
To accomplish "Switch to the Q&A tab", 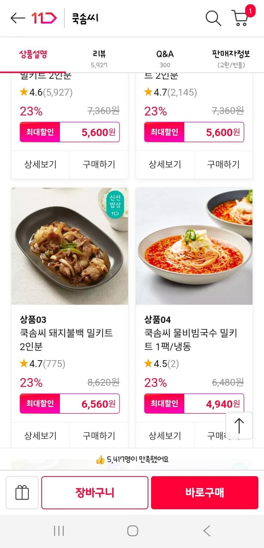I will 165,58.
